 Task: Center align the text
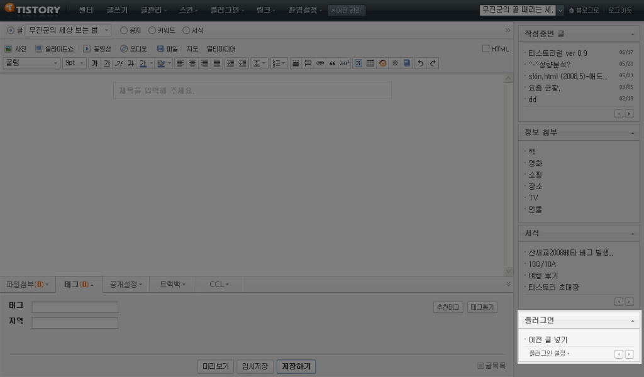(192, 63)
